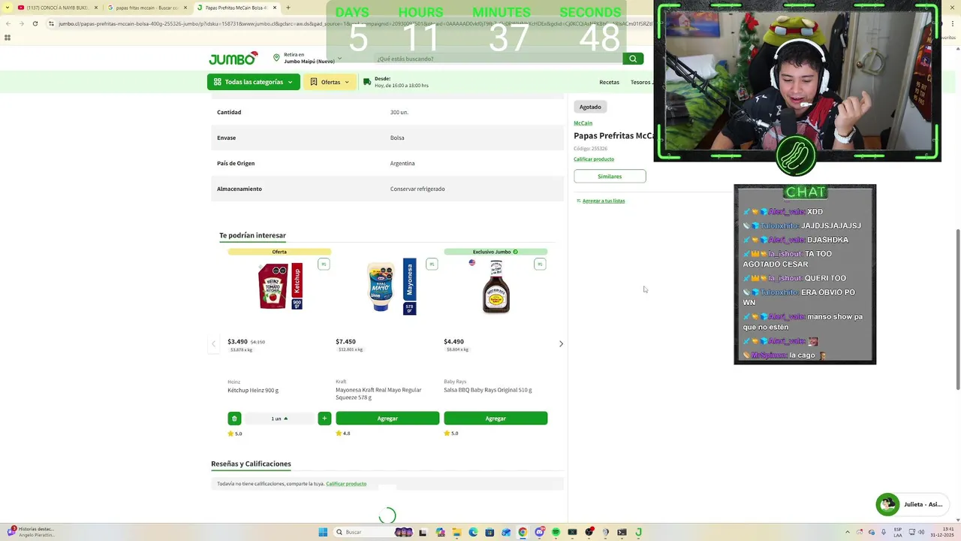The height and width of the screenshot is (541, 961).
Task: Open Spotify from the taskbar
Action: tap(556, 532)
